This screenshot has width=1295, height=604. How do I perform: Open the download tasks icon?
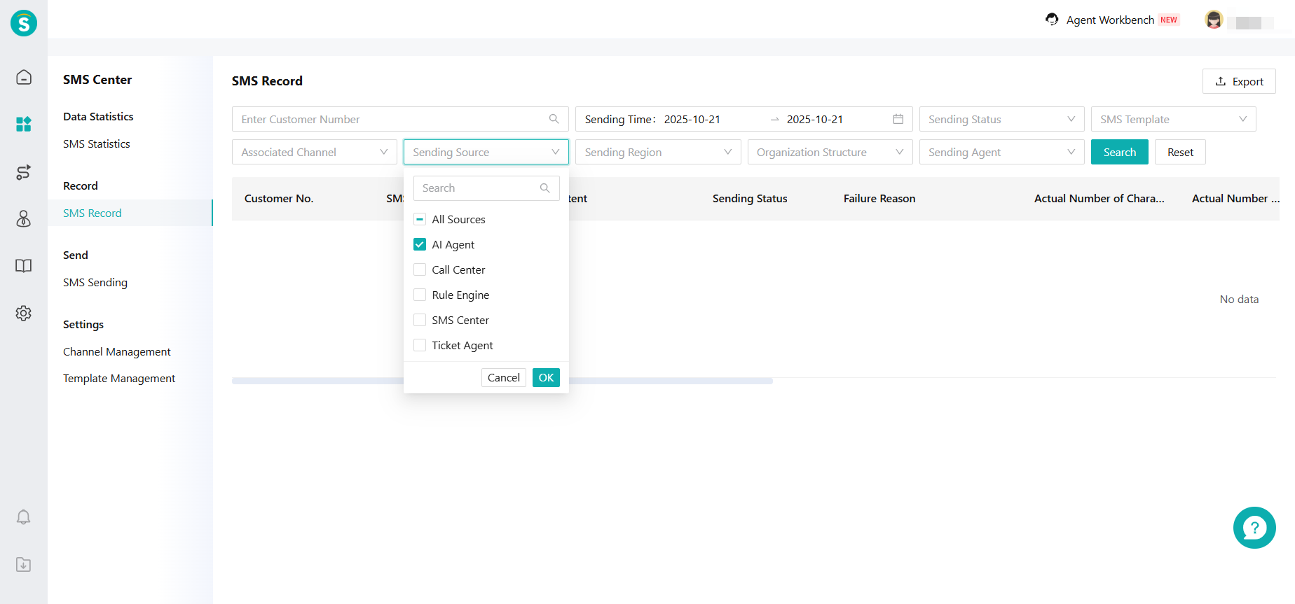click(24, 564)
